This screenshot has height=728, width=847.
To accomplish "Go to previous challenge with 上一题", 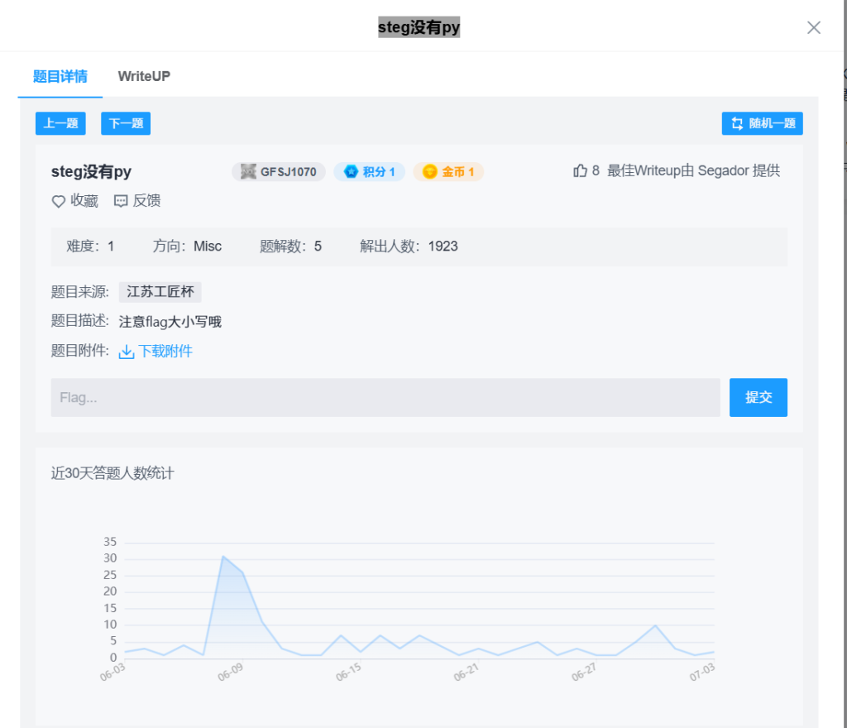I will point(60,124).
